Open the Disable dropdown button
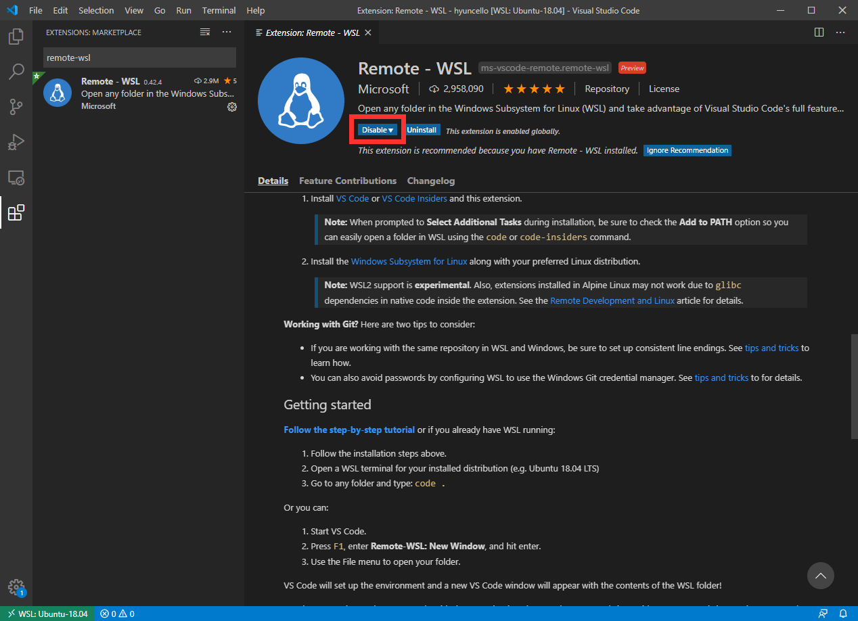Screen dimensions: 858x621 coord(378,130)
